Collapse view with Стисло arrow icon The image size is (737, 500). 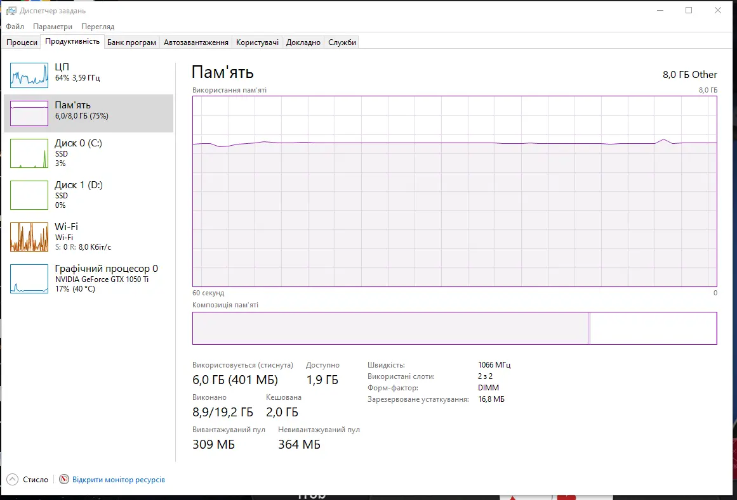pyautogui.click(x=13, y=480)
